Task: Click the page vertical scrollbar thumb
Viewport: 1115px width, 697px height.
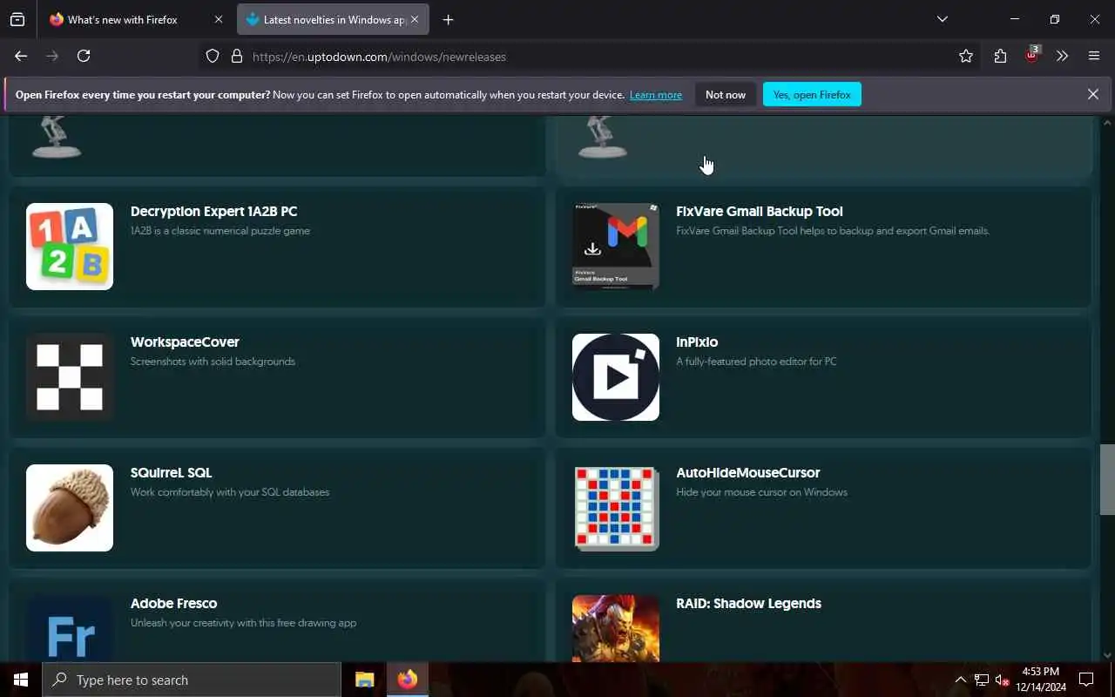Action: pos(1107,479)
